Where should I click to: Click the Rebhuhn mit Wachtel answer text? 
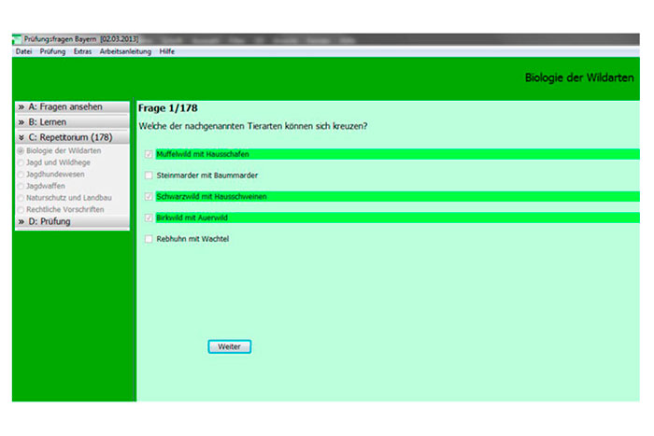pos(192,239)
